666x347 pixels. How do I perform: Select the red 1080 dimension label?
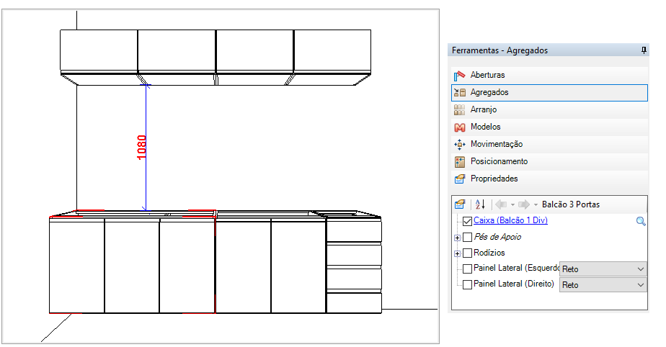(x=141, y=147)
